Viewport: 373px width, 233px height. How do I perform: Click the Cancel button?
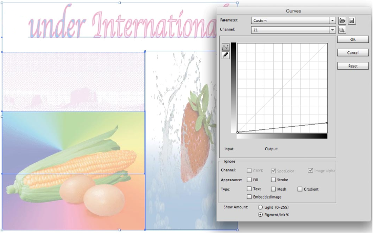[x=353, y=53]
